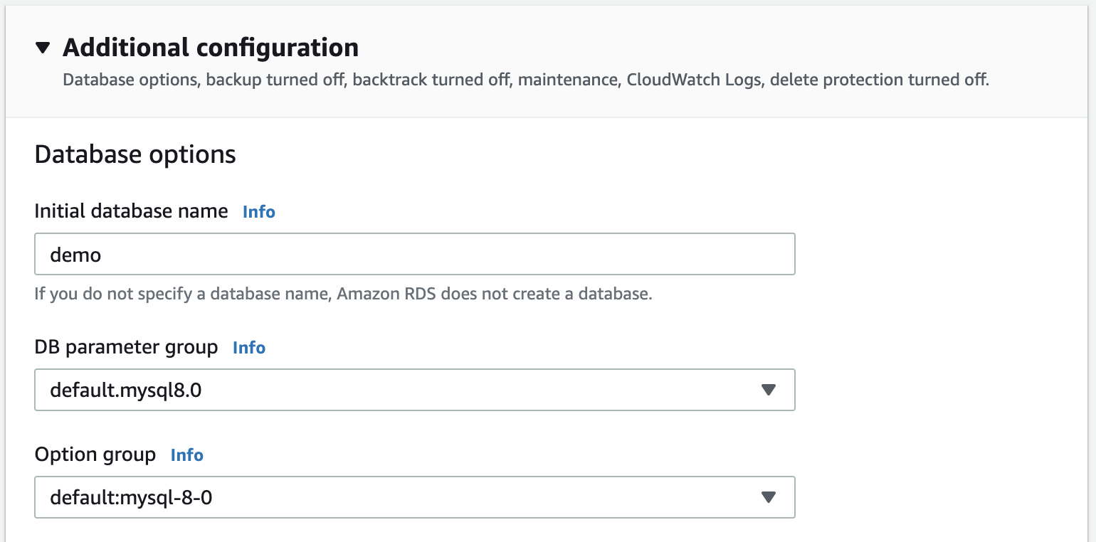Click the Additional configuration heading
Image resolution: width=1096 pixels, height=542 pixels.
coord(211,47)
